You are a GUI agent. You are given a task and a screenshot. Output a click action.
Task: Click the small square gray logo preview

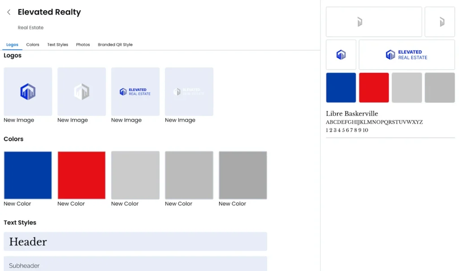point(440,22)
